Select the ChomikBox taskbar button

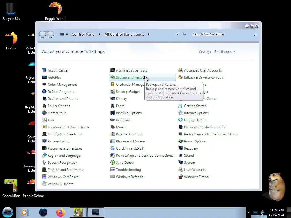pos(78,212)
